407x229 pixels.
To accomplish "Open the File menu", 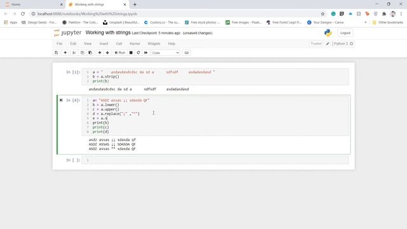I will 59,44.
